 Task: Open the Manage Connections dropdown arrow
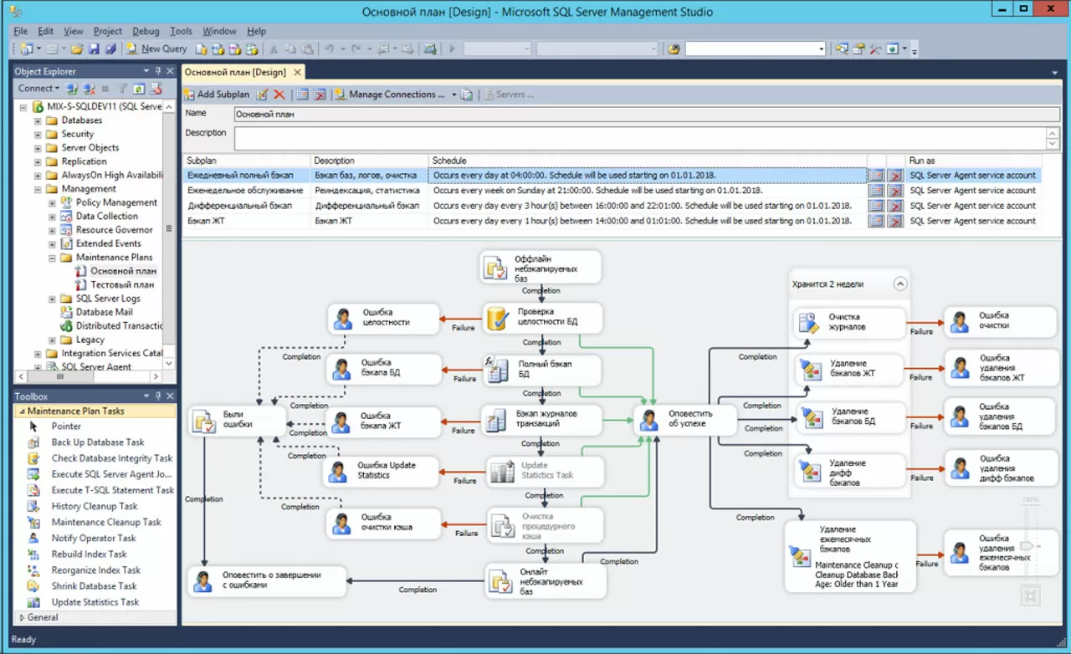[x=454, y=95]
